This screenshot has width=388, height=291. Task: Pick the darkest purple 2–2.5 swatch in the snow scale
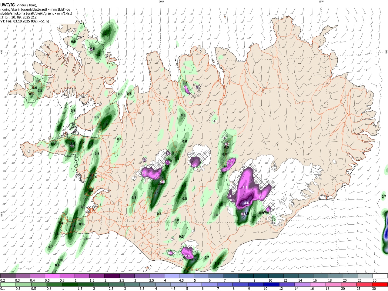[x=112, y=276]
